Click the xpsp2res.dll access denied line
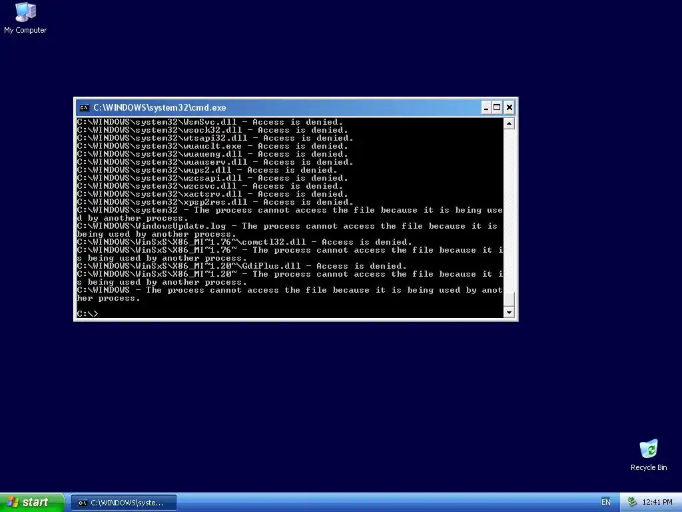Image resolution: width=682 pixels, height=512 pixels. coord(215,202)
